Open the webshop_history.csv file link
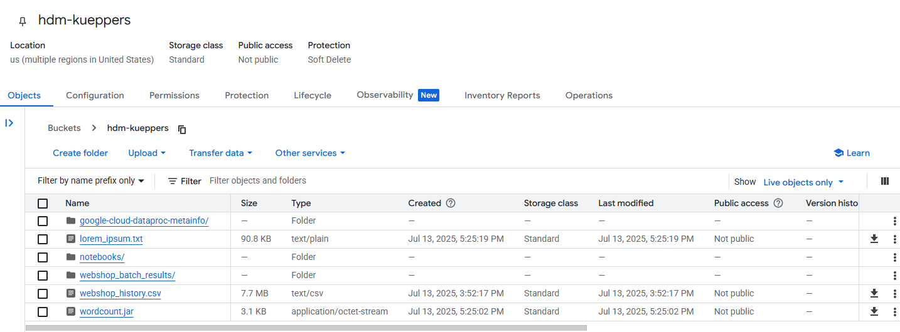The width and height of the screenshot is (900, 332). tap(121, 293)
